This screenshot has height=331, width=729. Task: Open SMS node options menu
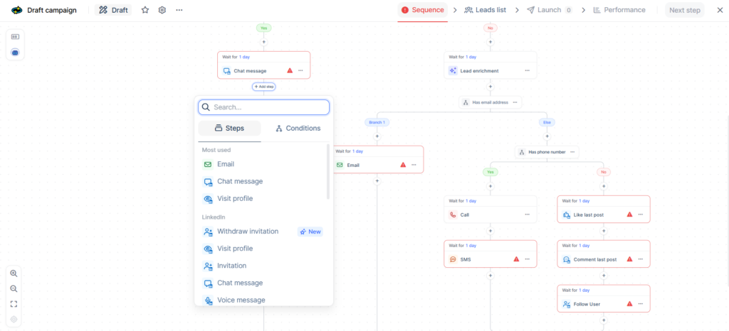[x=527, y=259]
